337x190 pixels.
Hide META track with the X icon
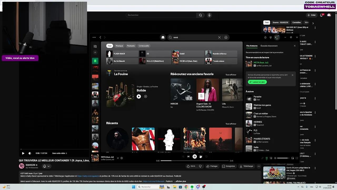[118, 158]
